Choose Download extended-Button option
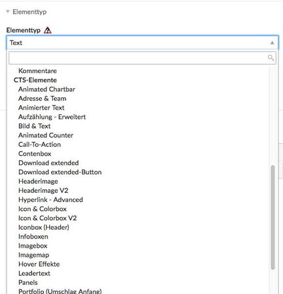The width and height of the screenshot is (283, 294). pos(60,172)
